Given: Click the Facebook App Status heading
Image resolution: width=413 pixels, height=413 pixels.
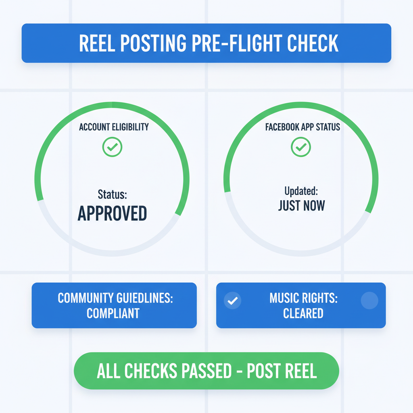Looking at the screenshot, I should click(x=302, y=127).
